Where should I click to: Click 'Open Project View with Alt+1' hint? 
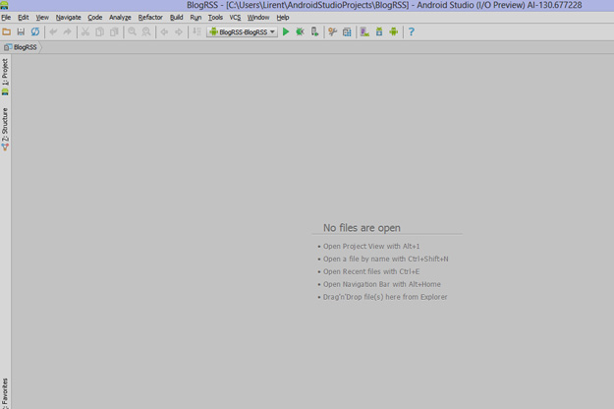tap(370, 247)
